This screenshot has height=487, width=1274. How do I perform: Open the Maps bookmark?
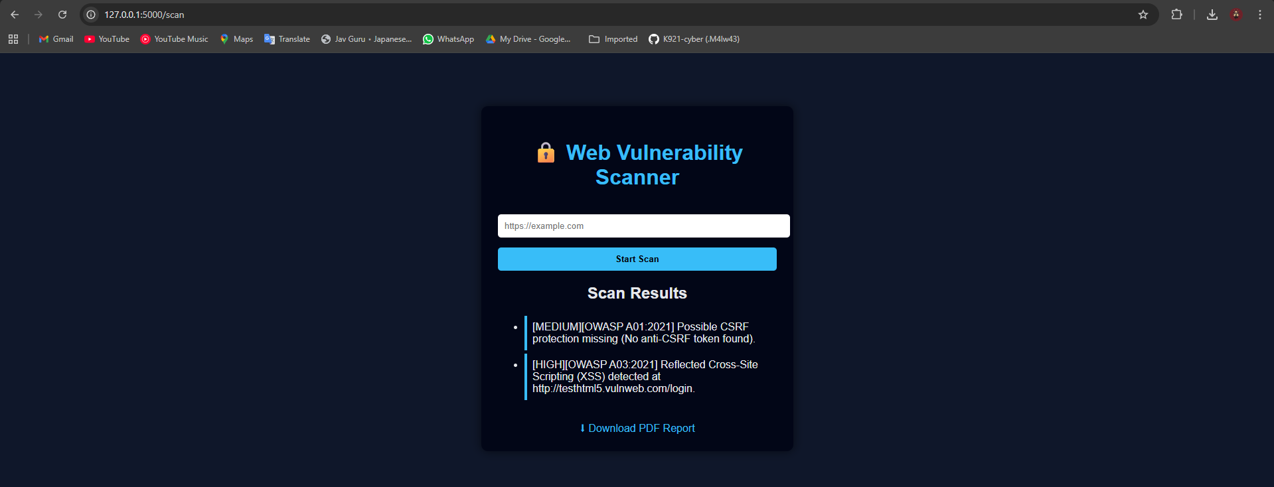(237, 39)
